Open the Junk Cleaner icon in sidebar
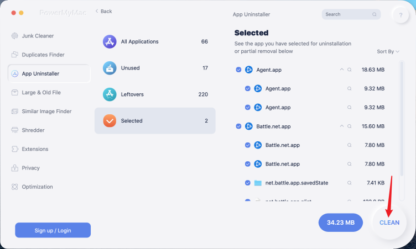Viewport: 416px width, 249px height. pyautogui.click(x=14, y=36)
